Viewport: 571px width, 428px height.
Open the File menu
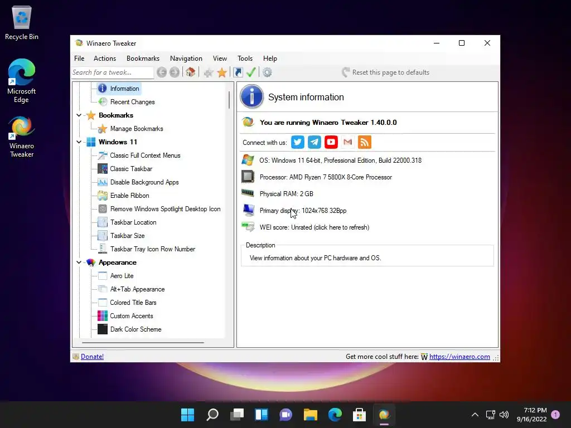[x=79, y=58]
